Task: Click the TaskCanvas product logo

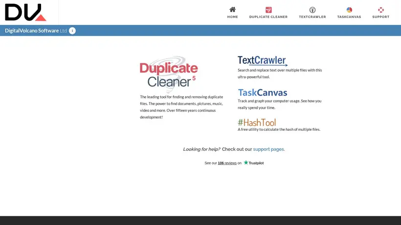Action: click(263, 92)
